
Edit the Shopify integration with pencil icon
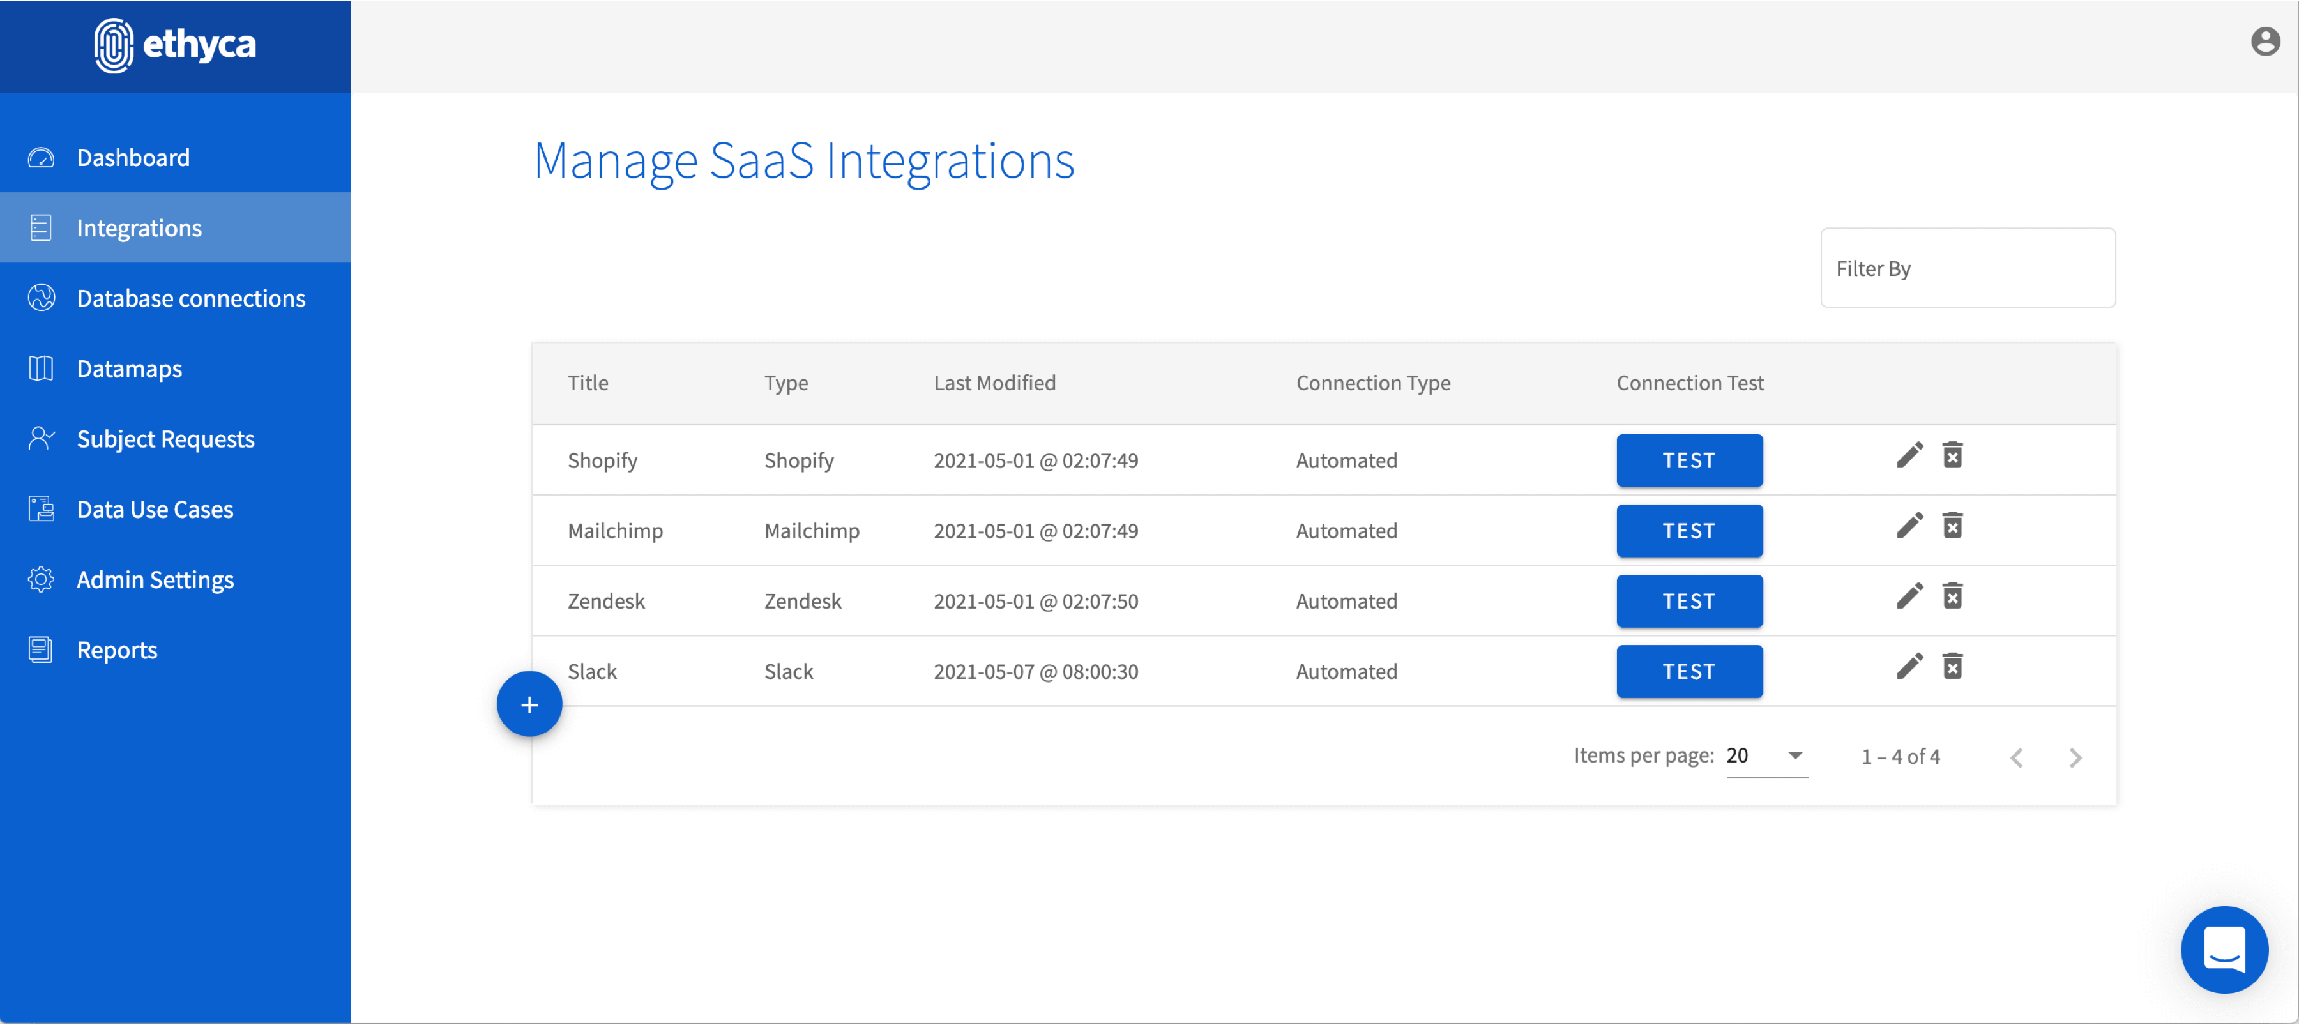1909,455
